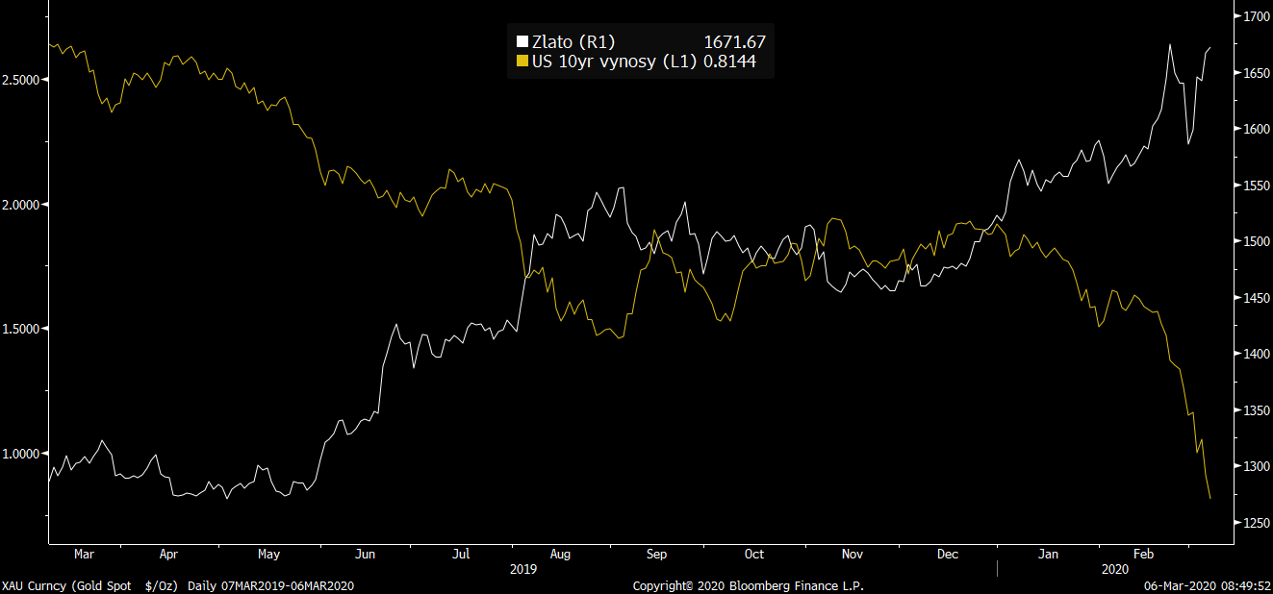Click the 2020 year label
The width and height of the screenshot is (1273, 594).
coord(1114,569)
